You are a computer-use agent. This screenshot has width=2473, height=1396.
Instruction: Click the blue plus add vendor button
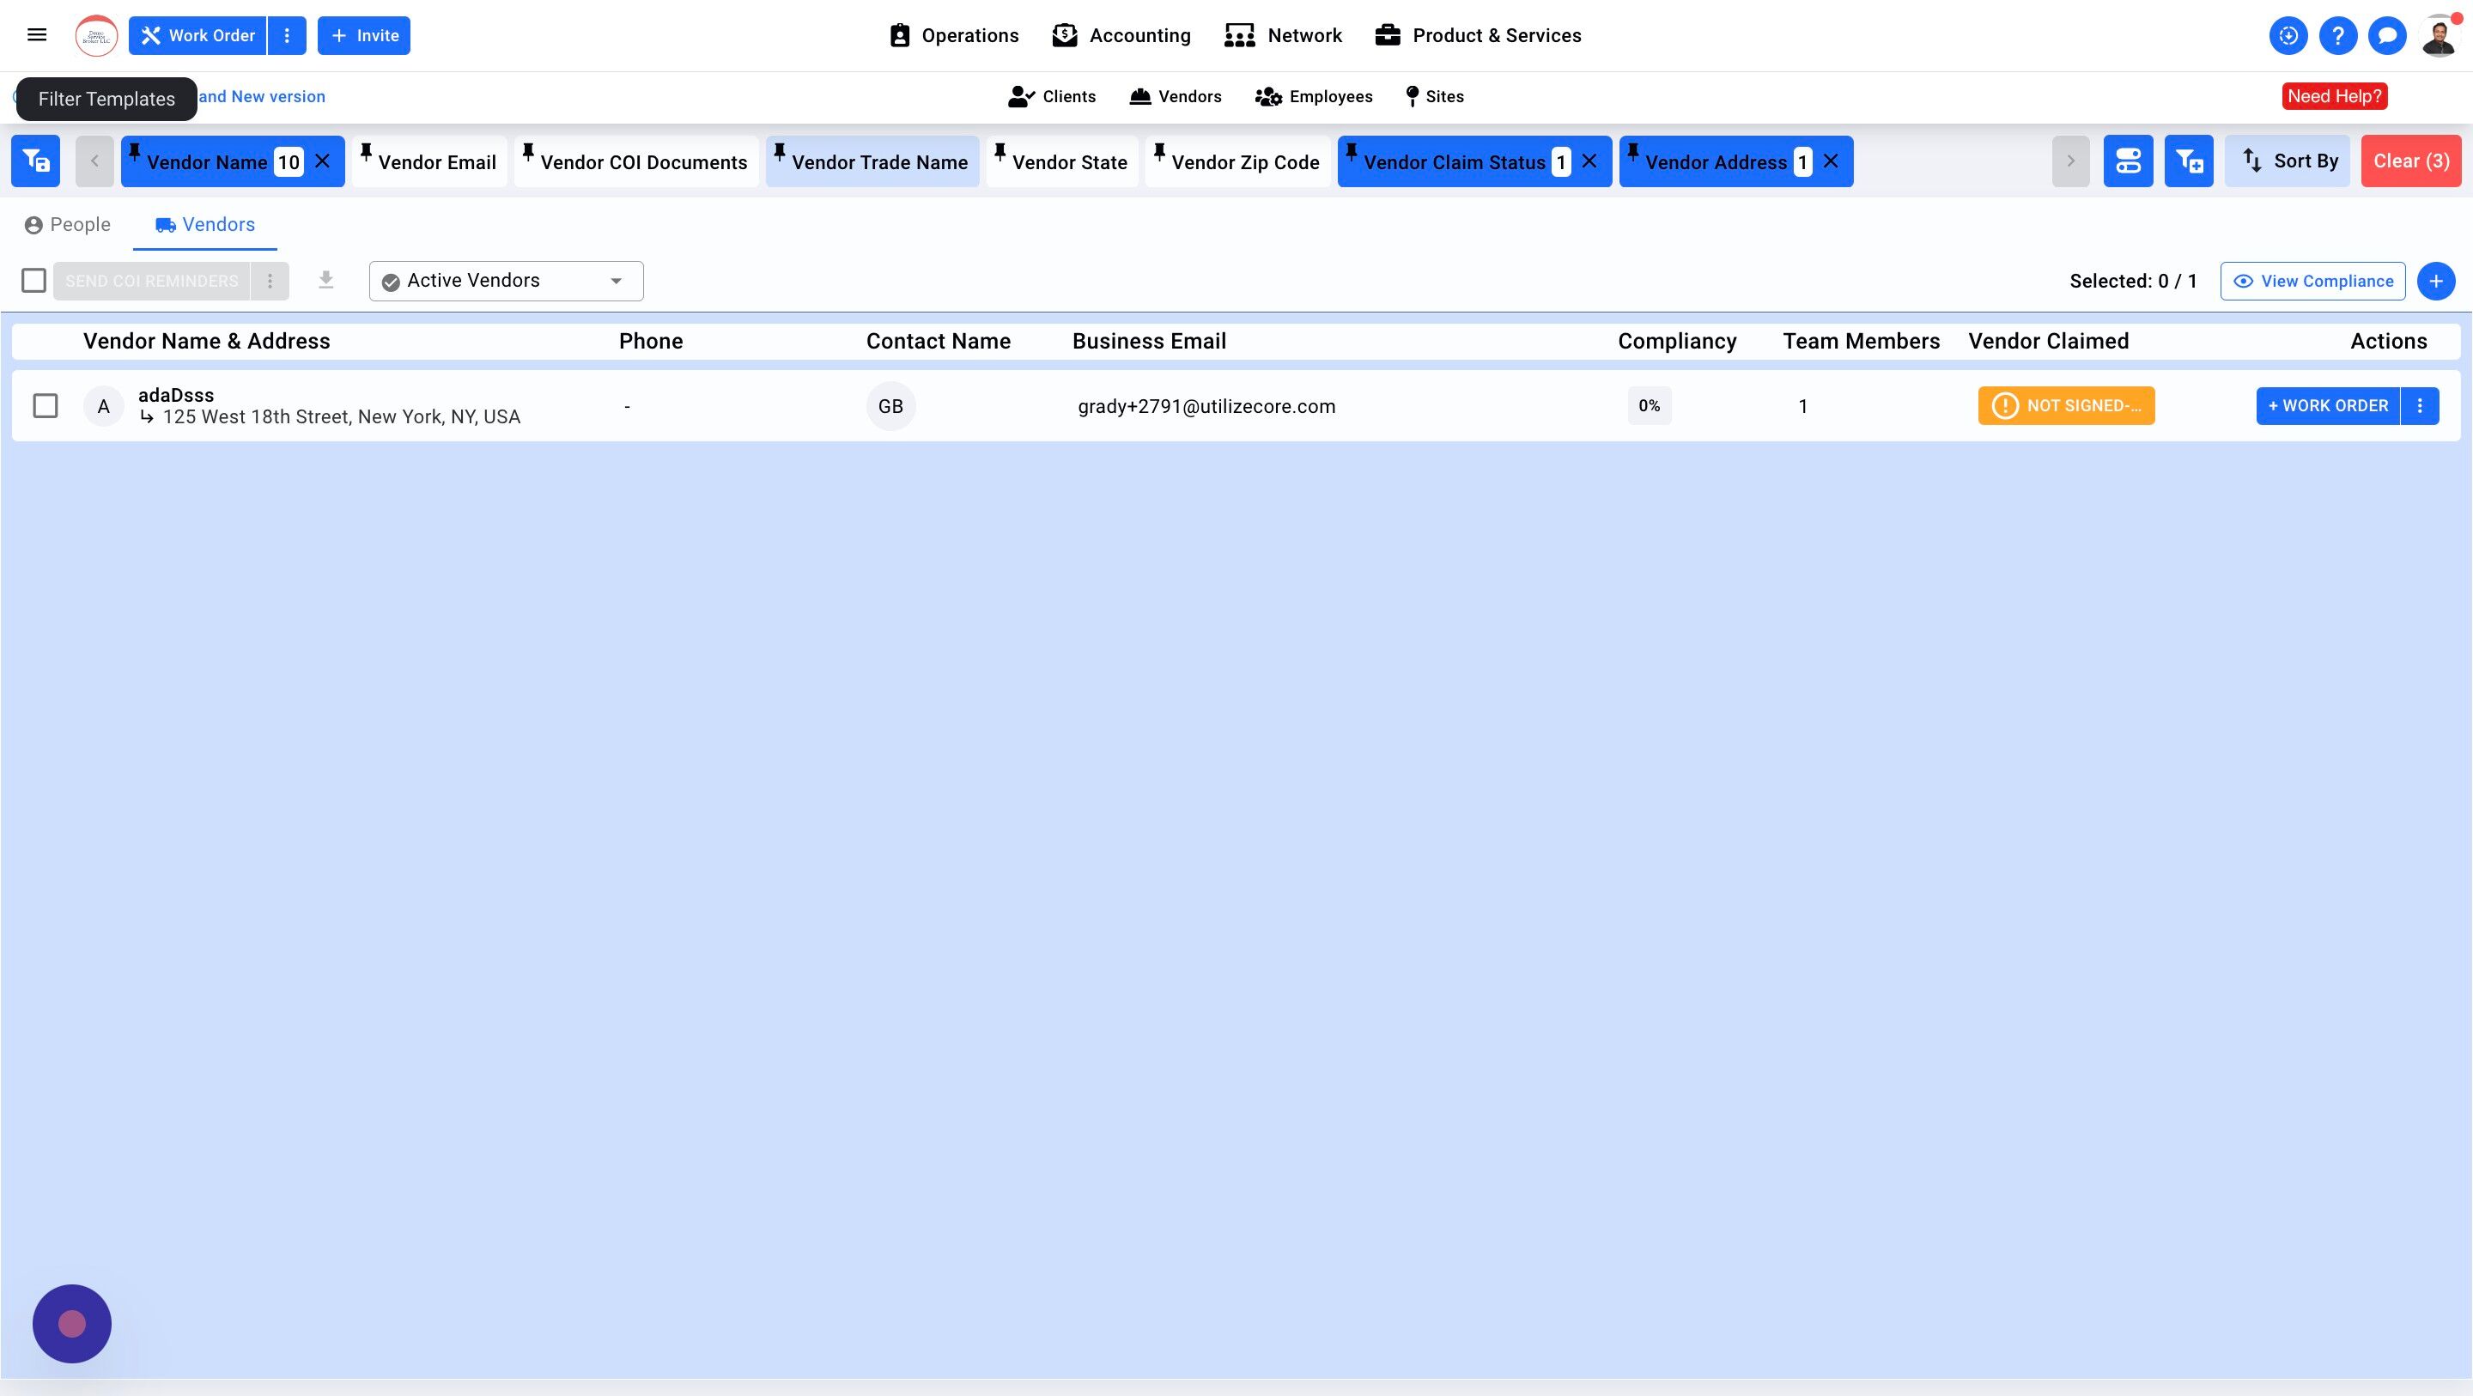tap(2435, 282)
